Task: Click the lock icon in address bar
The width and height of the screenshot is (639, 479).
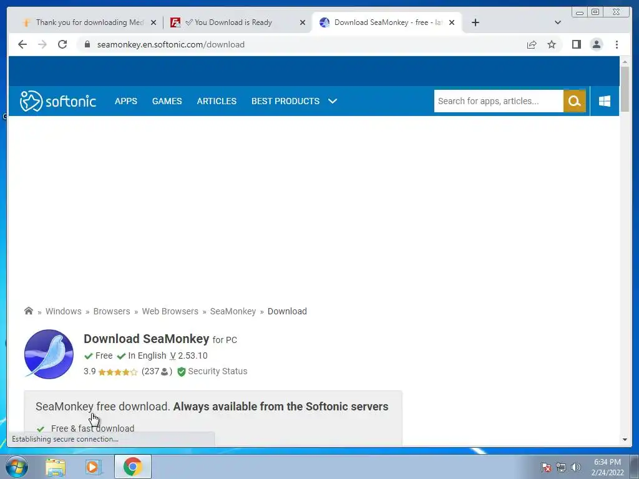Action: coord(87,44)
